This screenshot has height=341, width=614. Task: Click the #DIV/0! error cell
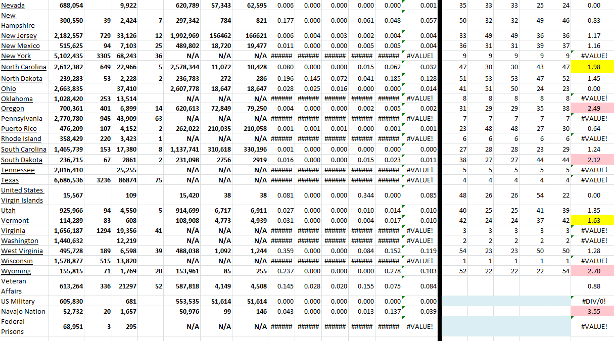(592, 301)
